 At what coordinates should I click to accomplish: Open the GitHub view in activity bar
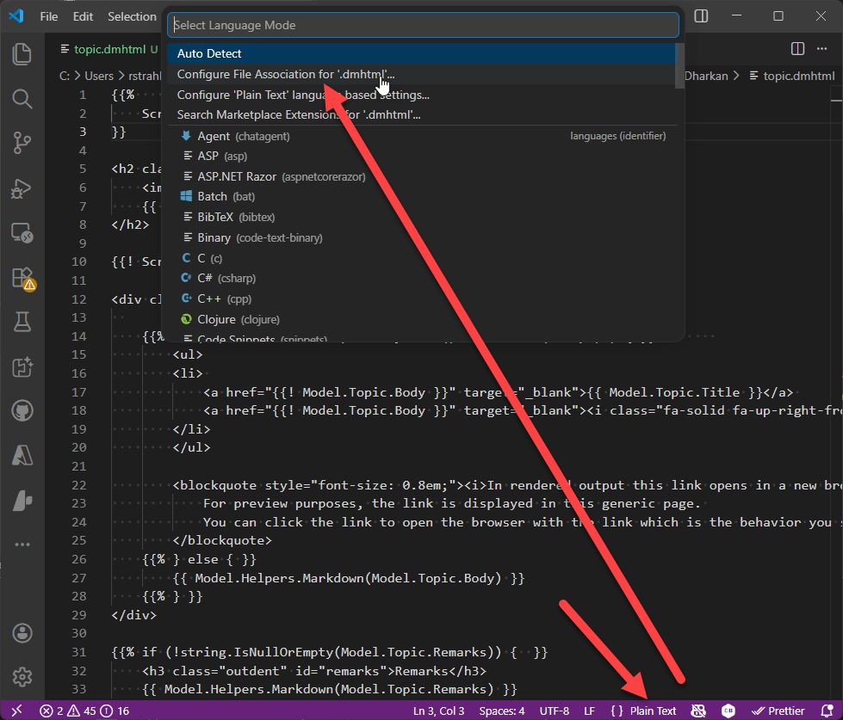point(22,410)
